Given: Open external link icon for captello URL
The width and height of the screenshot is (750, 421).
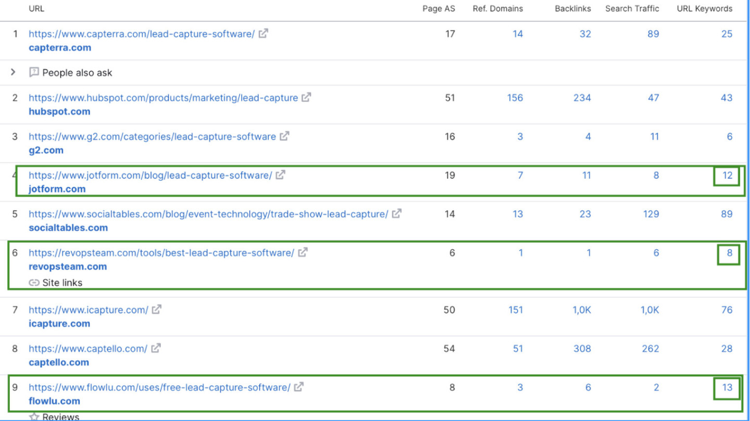Looking at the screenshot, I should tap(156, 348).
